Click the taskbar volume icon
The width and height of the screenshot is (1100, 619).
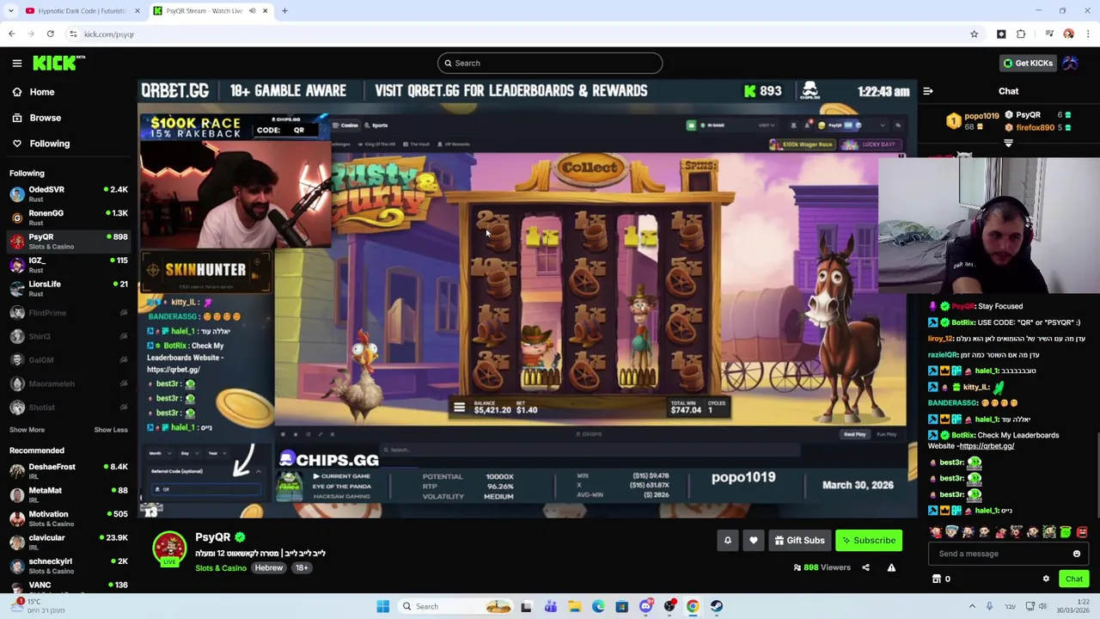1042,606
